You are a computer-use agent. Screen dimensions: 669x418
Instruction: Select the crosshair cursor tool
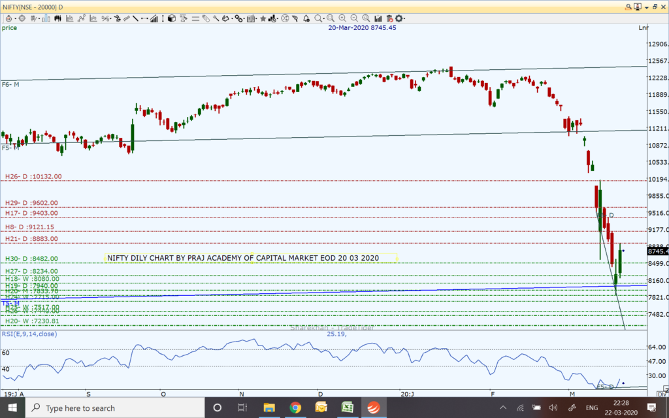tap(22, 18)
